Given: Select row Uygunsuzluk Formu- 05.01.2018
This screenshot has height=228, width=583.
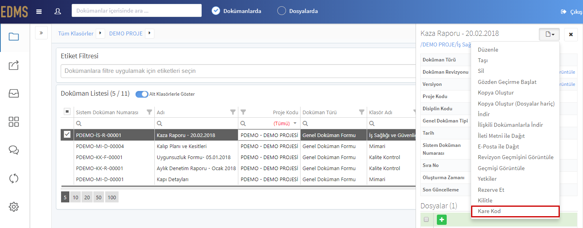Looking at the screenshot, I should 238,157.
